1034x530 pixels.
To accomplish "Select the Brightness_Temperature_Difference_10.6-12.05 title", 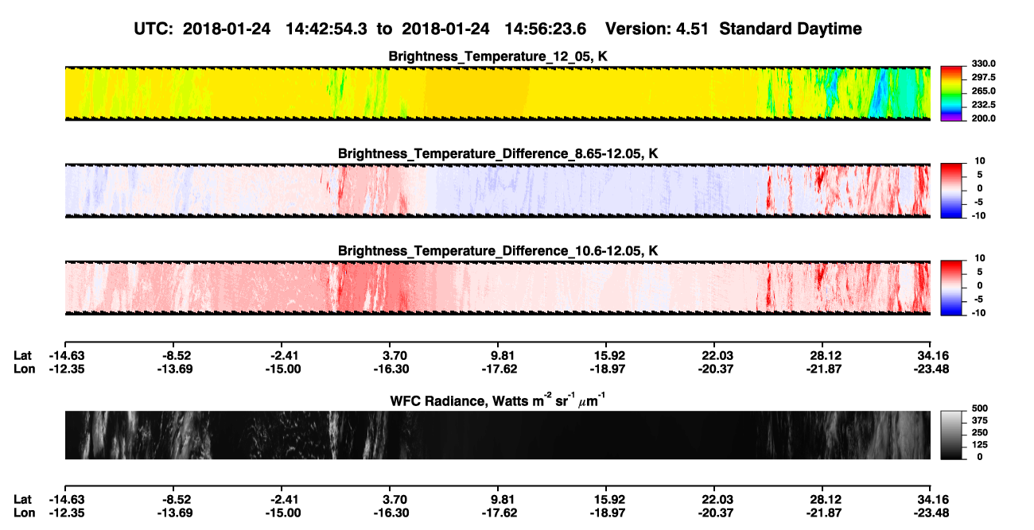I will 498,251.
